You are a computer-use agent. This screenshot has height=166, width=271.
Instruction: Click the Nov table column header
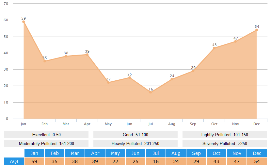[237, 153]
